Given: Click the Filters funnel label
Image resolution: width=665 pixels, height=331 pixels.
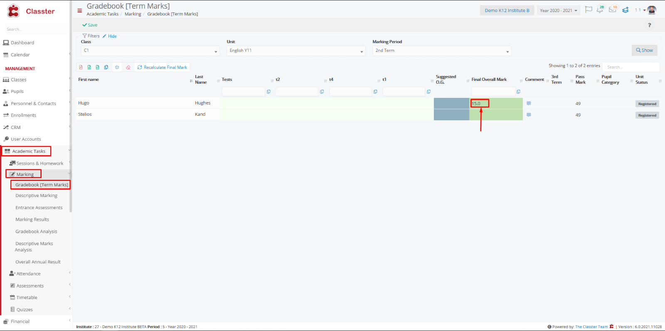Looking at the screenshot, I should [91, 36].
